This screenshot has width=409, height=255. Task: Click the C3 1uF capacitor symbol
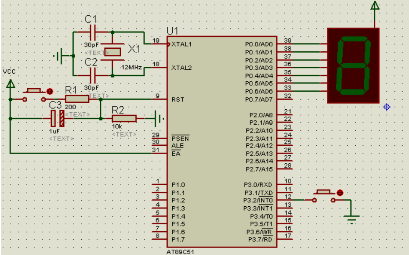tap(57, 118)
